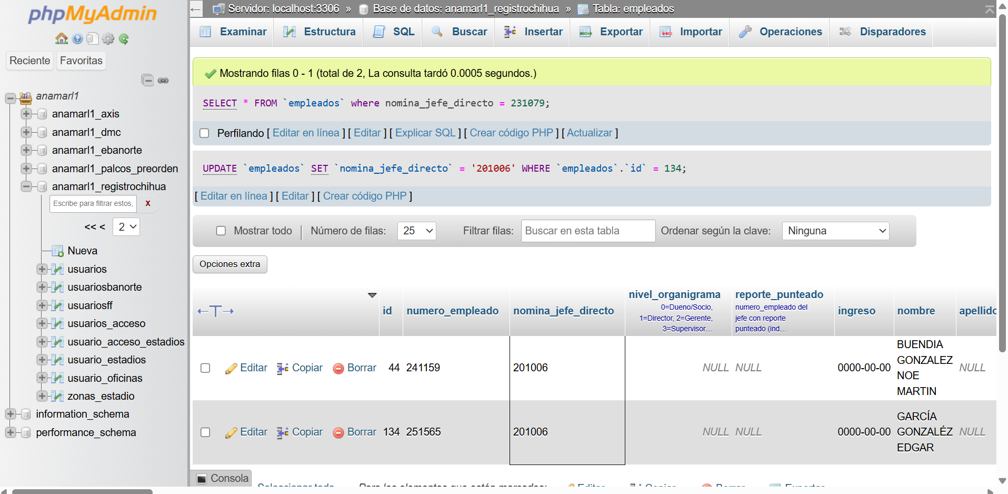The width and height of the screenshot is (1008, 494).
Task: Expand the anamarl1_ebanorte database node
Action: [26, 150]
